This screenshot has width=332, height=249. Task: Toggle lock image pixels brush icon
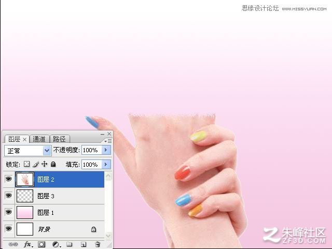click(x=36, y=164)
